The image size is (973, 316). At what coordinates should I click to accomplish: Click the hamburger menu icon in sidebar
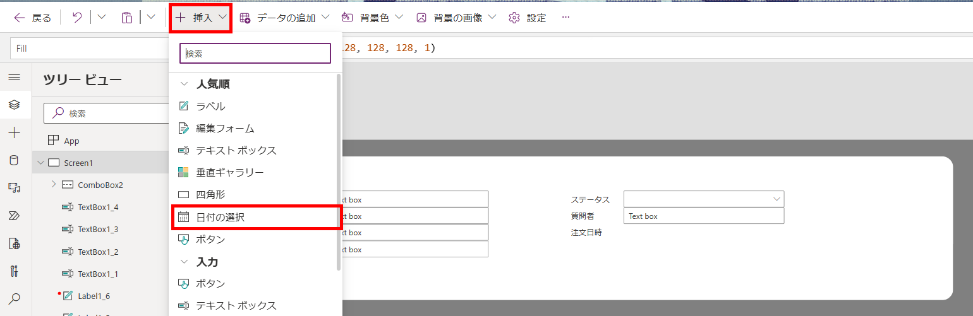point(15,77)
